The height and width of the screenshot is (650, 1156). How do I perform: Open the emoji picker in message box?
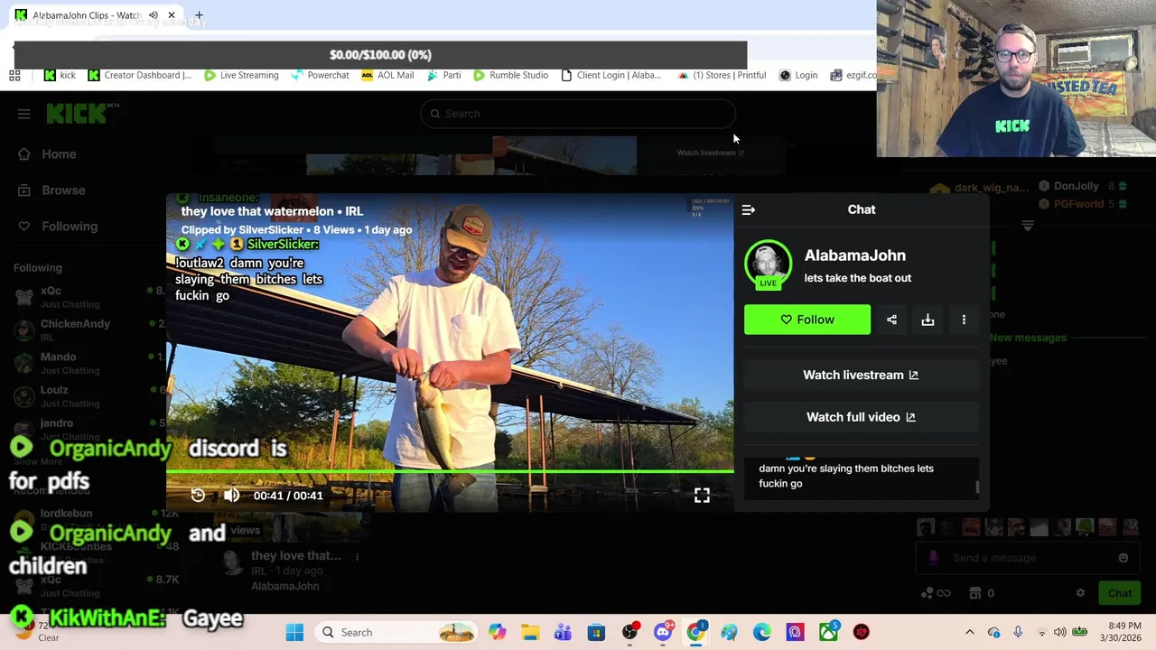tap(1123, 558)
